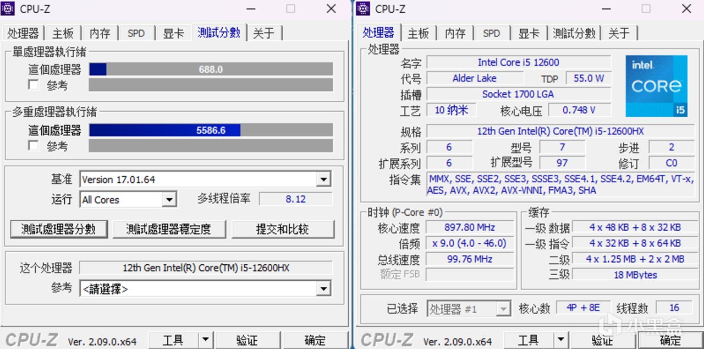Click 核心数 value 4P + 8E

coord(583,308)
